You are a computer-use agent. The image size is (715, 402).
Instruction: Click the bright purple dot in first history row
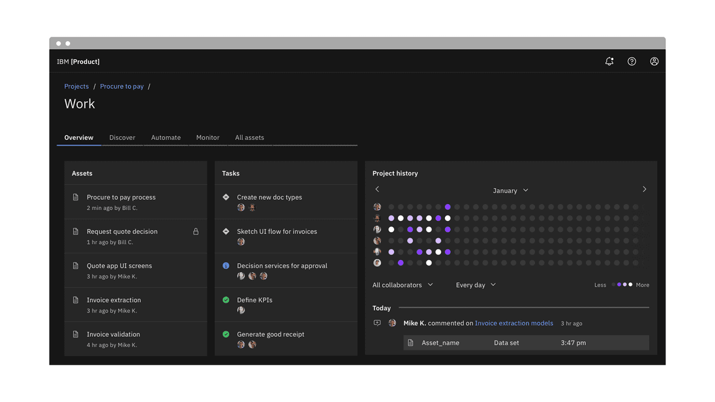pos(447,207)
